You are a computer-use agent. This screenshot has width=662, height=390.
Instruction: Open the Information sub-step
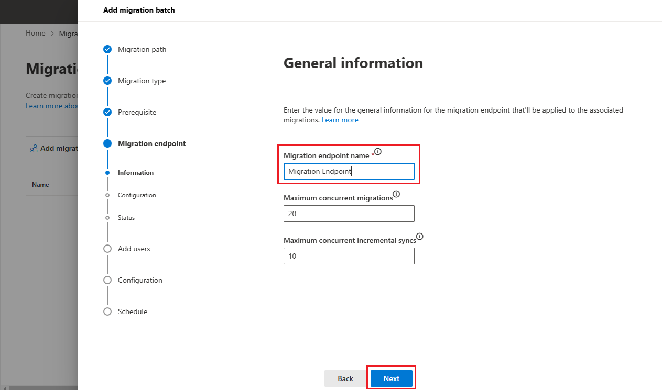(136, 173)
